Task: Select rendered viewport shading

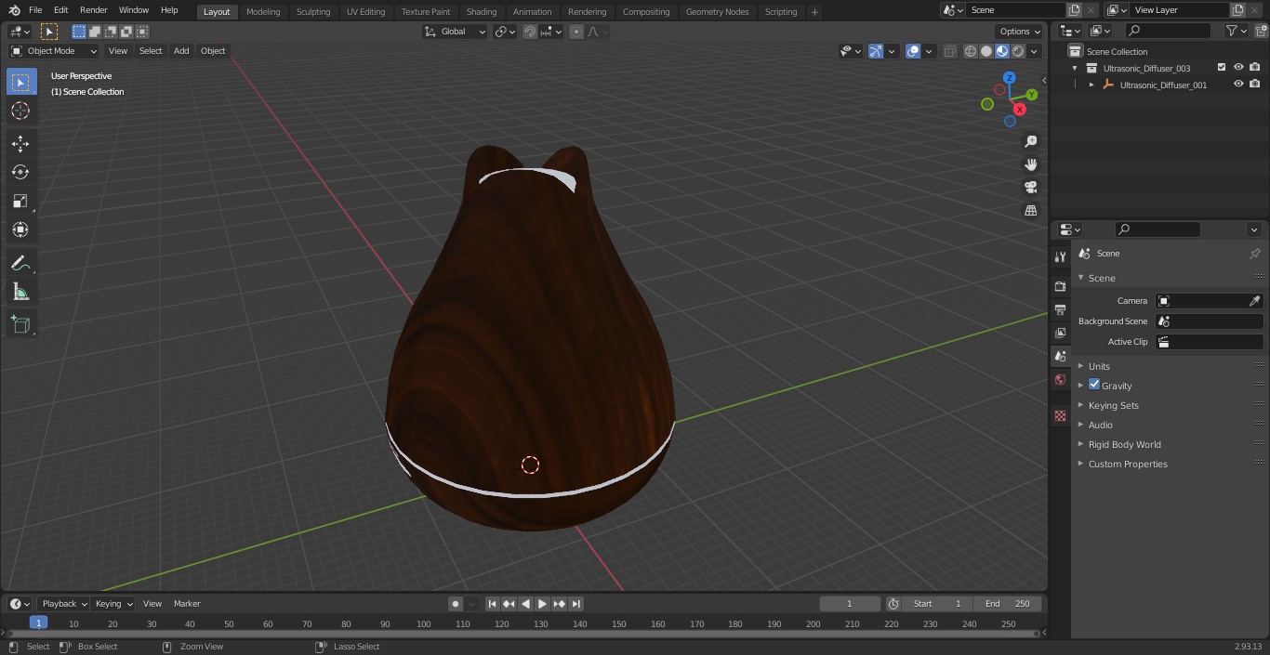Action: pos(1018,51)
